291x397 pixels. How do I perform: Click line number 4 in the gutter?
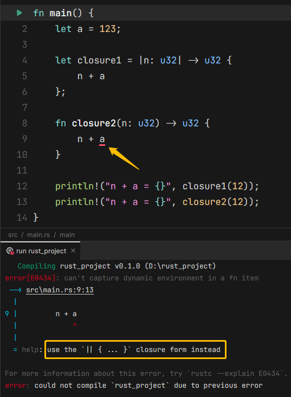pos(24,60)
